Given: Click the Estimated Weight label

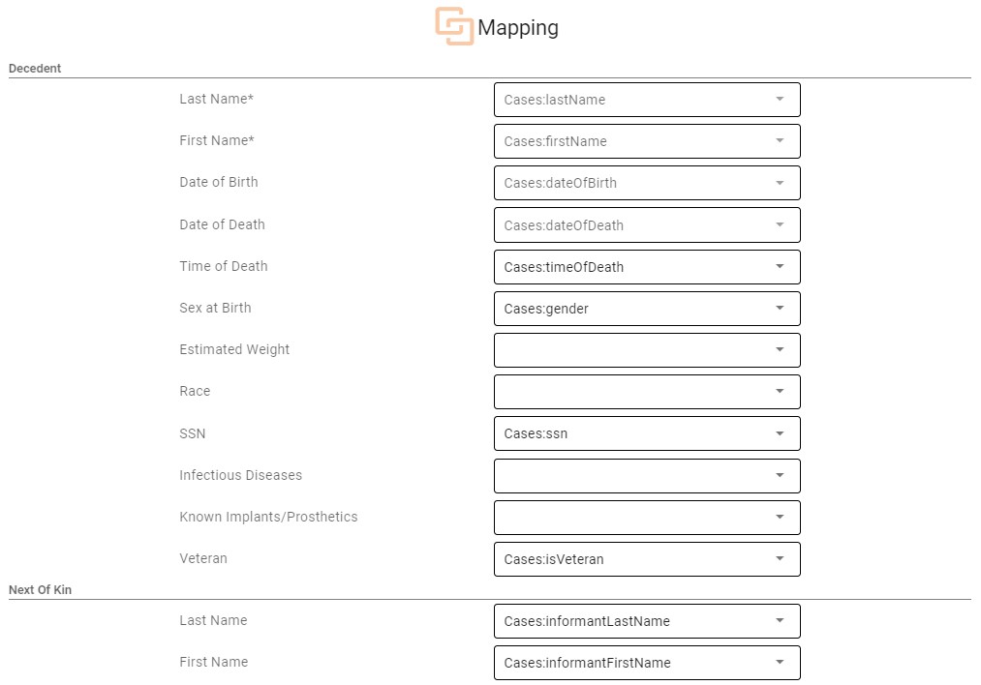Looking at the screenshot, I should pos(234,349).
